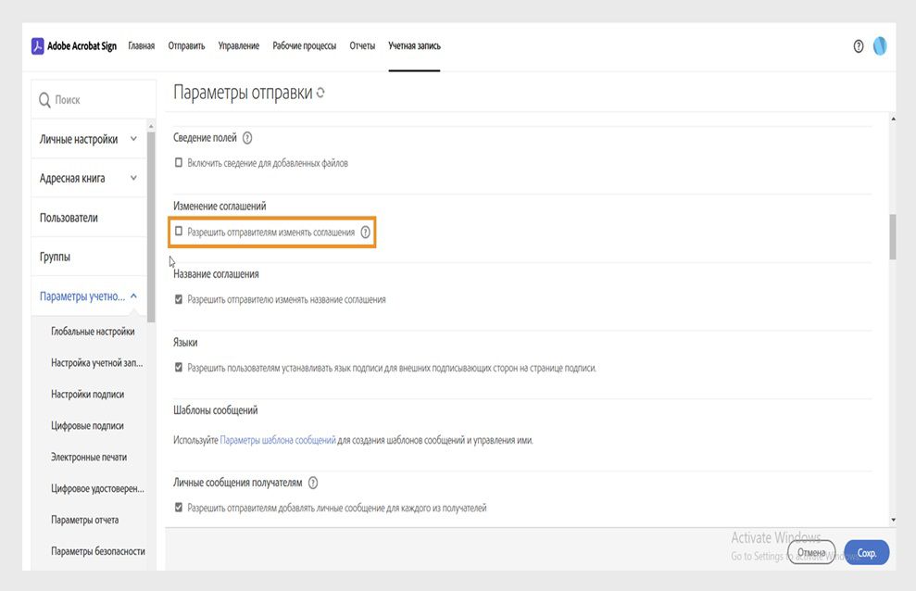Image resolution: width=916 pixels, height=591 pixels.
Task: Enable Включить сведение для добавленных файлов checkbox
Action: pyautogui.click(x=179, y=163)
